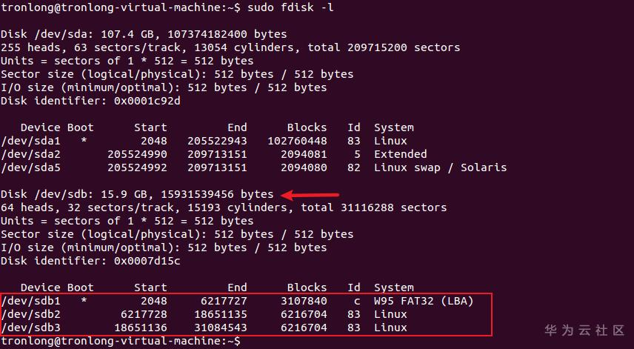Click "W95 FAT32 (LBA)" system type
Screen dimensions: 634x349
click(x=424, y=301)
